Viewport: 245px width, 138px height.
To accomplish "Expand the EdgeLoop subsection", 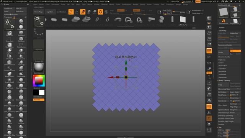I will 222,60.
